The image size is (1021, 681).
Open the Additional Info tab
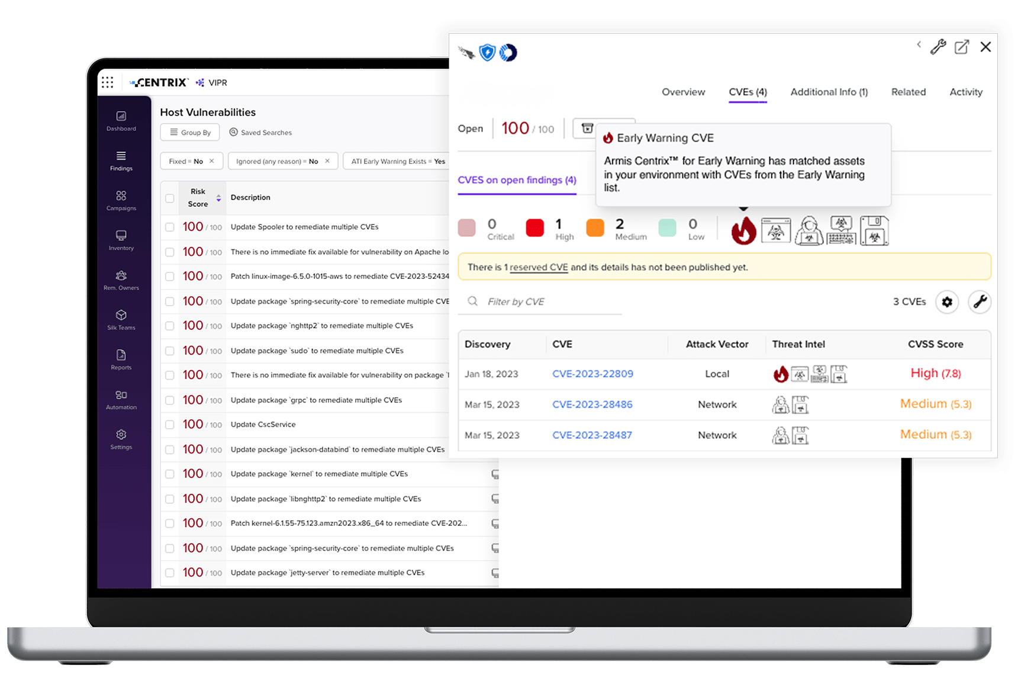coord(828,92)
